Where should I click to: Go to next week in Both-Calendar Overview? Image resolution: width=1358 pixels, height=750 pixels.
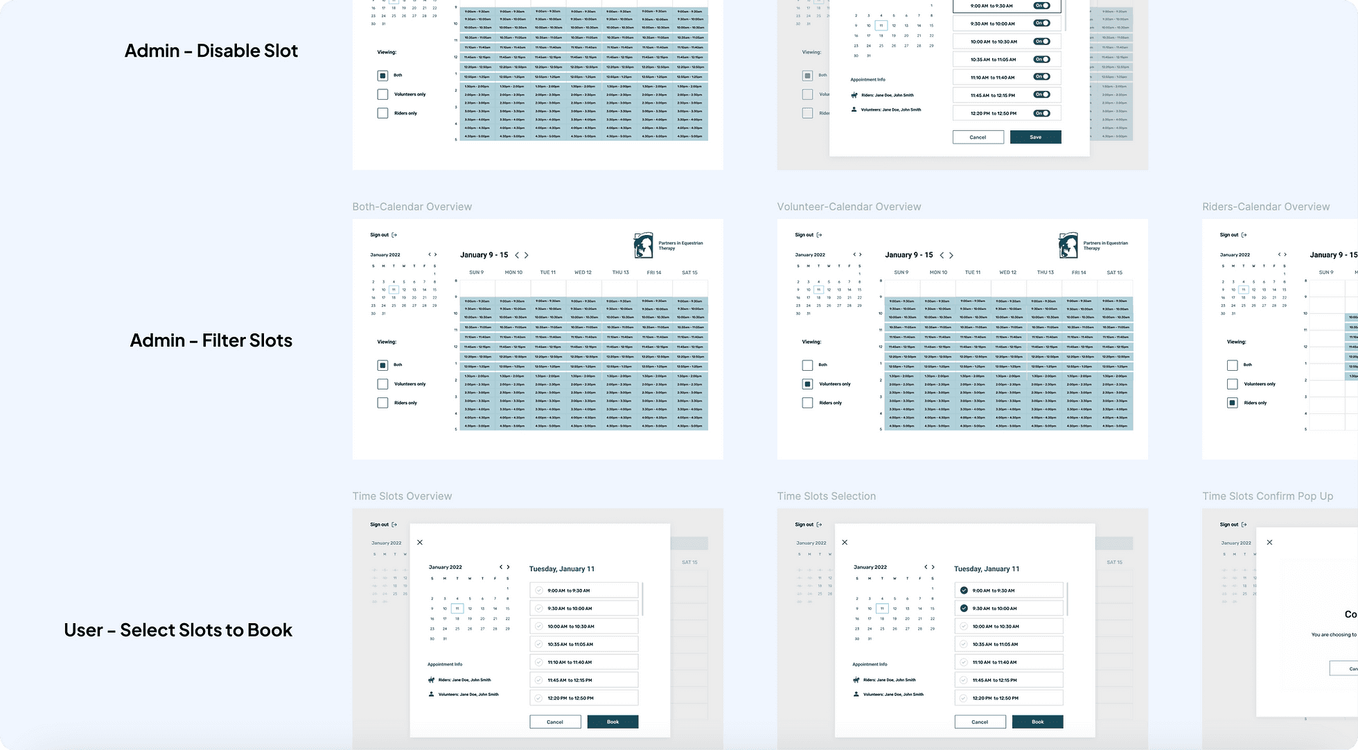527,255
